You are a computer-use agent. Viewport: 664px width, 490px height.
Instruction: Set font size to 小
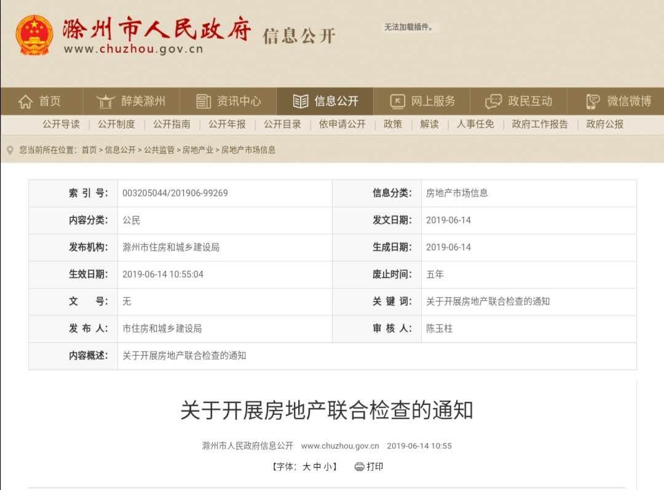click(328, 467)
